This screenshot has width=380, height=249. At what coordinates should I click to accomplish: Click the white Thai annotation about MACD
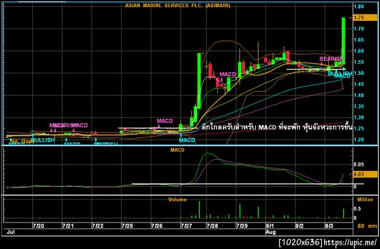tap(277, 128)
